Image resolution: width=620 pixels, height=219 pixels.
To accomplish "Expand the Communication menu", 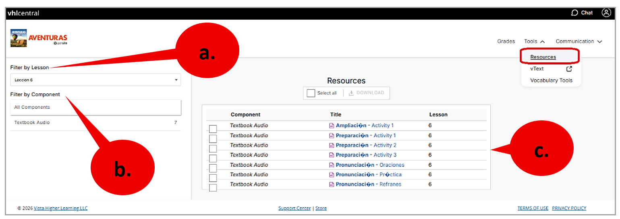I will (x=579, y=41).
